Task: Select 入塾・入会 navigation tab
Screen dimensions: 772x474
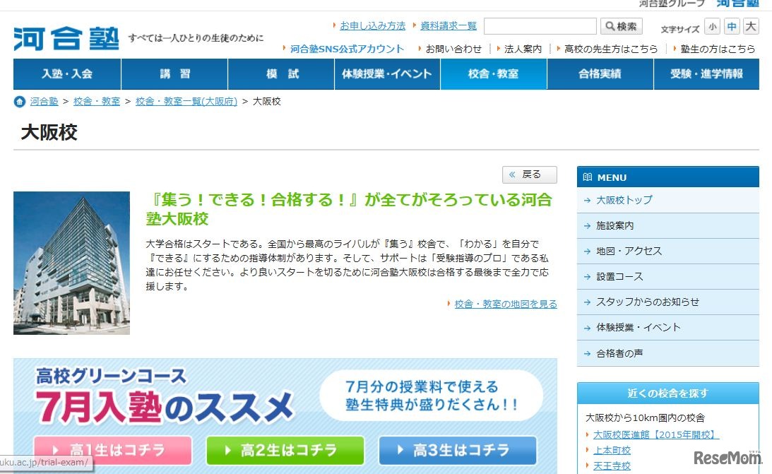Action: click(67, 74)
